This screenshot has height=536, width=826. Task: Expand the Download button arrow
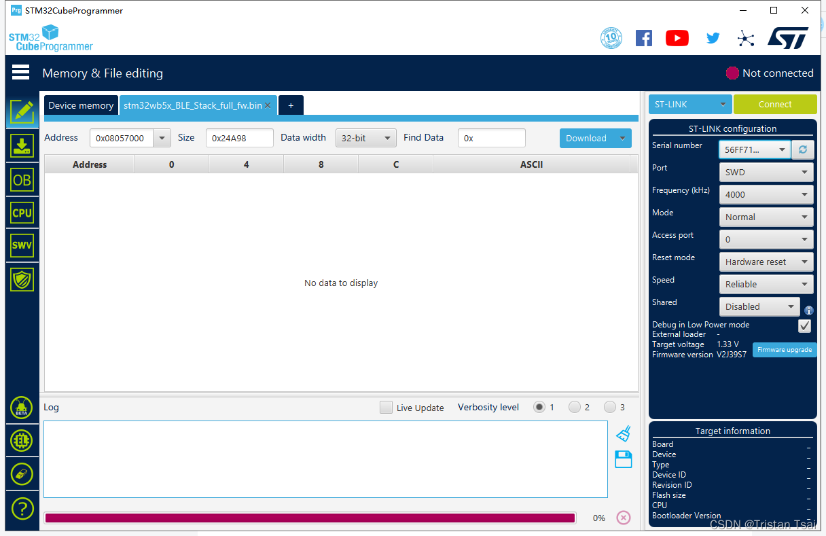tap(622, 138)
